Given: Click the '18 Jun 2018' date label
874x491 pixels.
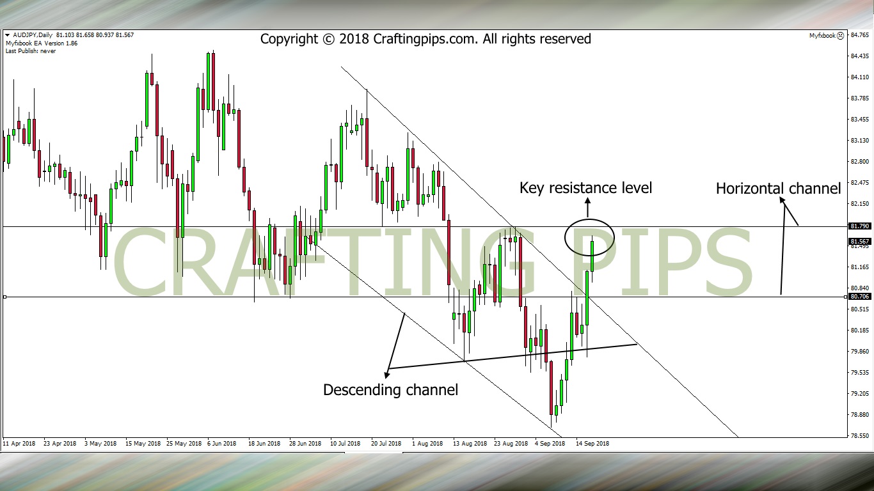Looking at the screenshot, I should [265, 443].
